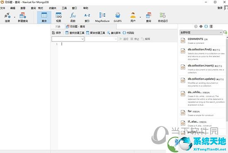
Task: Click the 新建查询 new query icon
Action: tap(23, 17)
